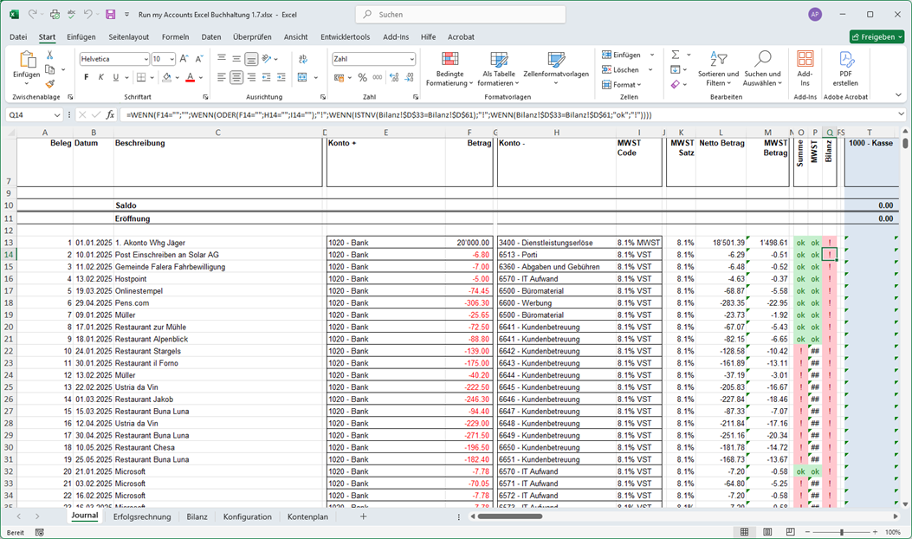Click into the Suchen search box
Viewport: 912px width, 539px height.
461,15
